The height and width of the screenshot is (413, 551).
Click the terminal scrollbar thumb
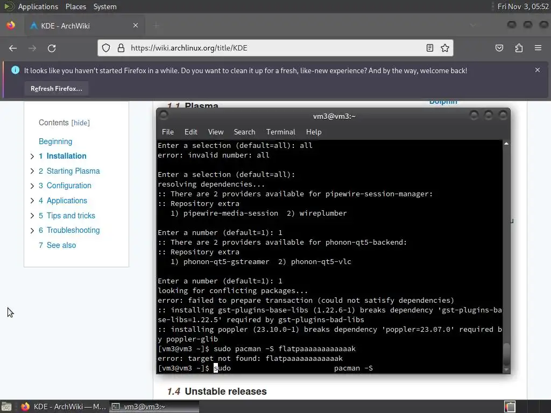(x=506, y=354)
